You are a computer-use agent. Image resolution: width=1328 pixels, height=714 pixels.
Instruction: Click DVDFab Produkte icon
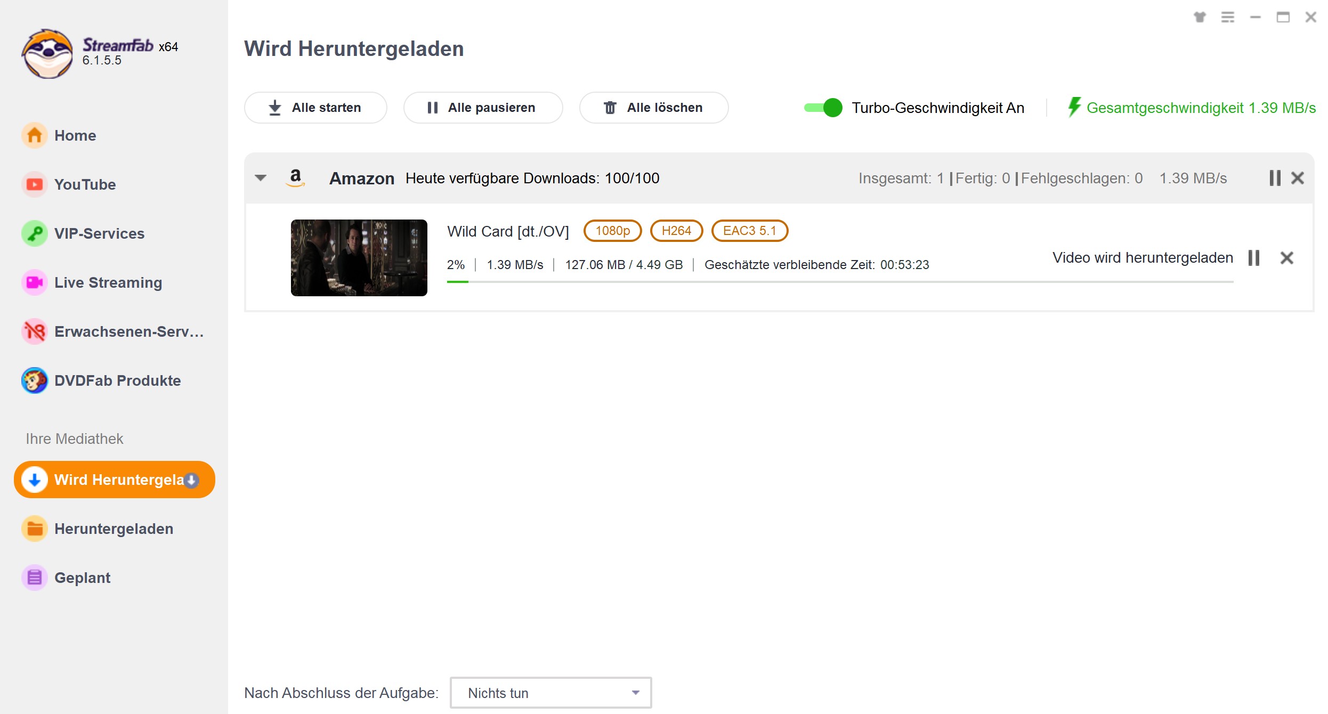click(34, 380)
